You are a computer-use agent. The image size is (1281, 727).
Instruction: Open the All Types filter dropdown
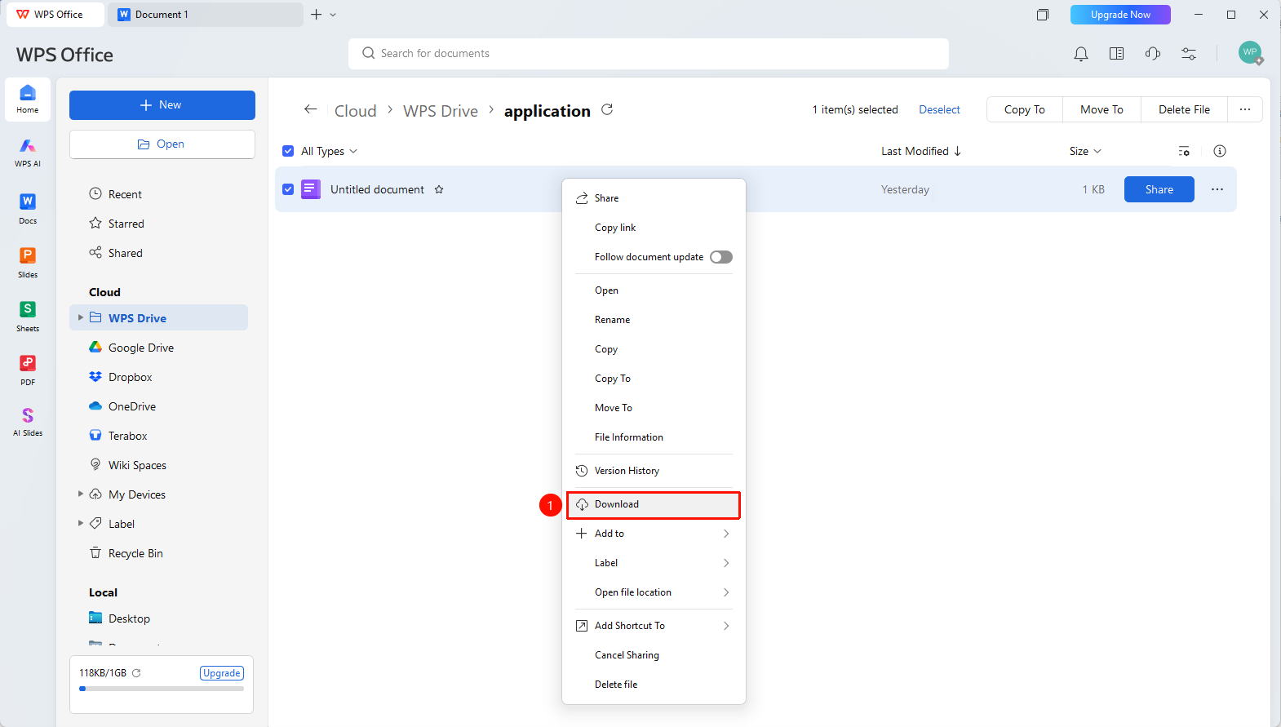[x=330, y=151]
